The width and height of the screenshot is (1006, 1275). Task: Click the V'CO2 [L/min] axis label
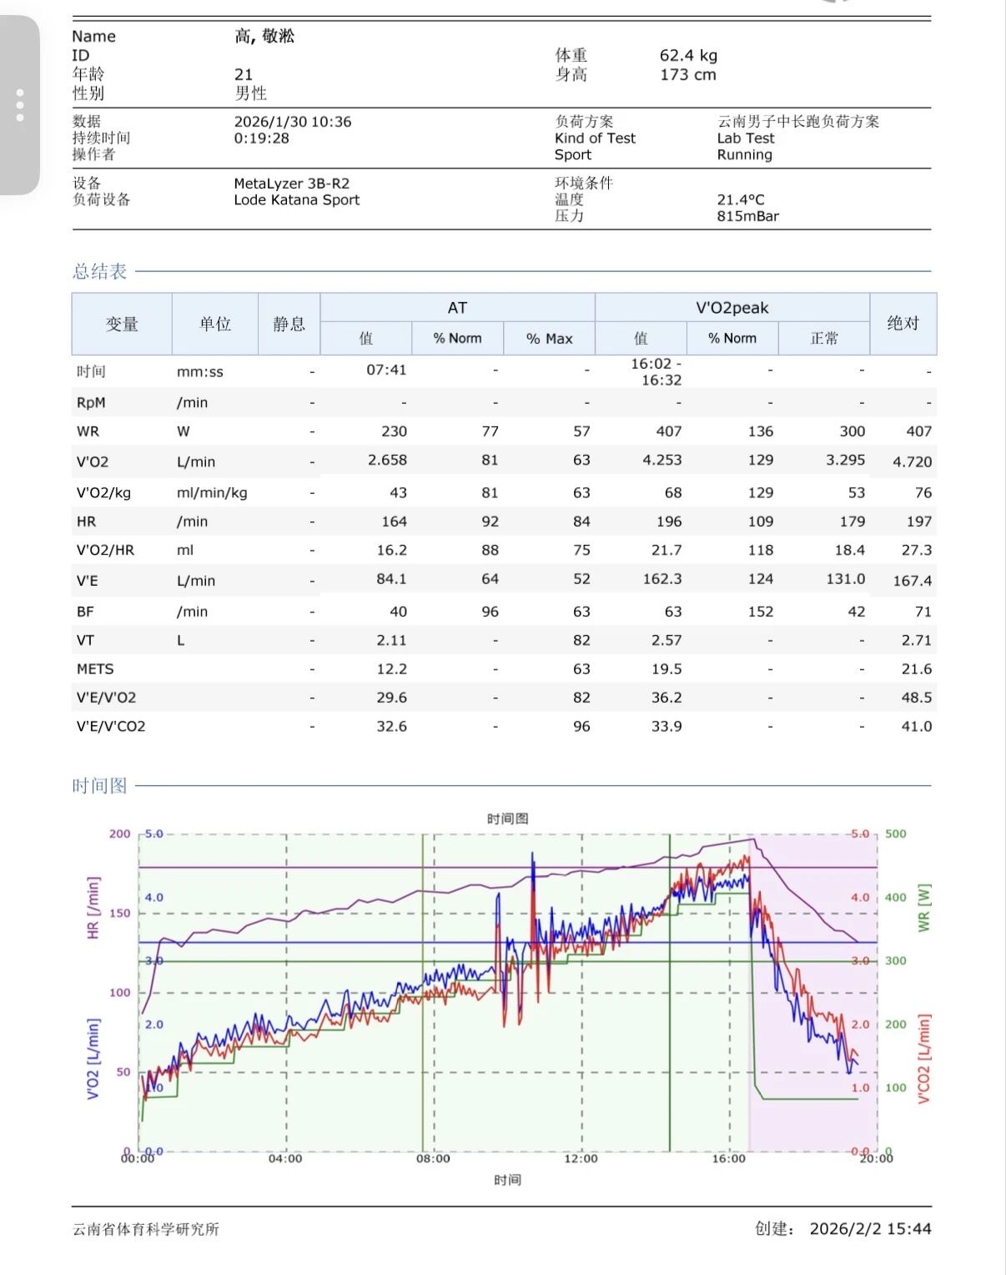923,1059
